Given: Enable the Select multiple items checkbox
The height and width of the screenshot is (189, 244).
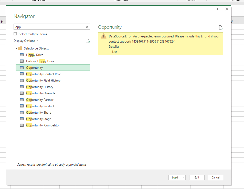Looking at the screenshot, I should click(x=15, y=34).
